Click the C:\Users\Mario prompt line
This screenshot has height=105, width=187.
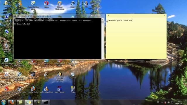22,24
